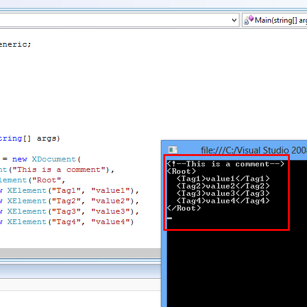The height and width of the screenshot is (307, 307).
Task: Open the Main(string[] args) member dropdown
Action: coord(274,20)
